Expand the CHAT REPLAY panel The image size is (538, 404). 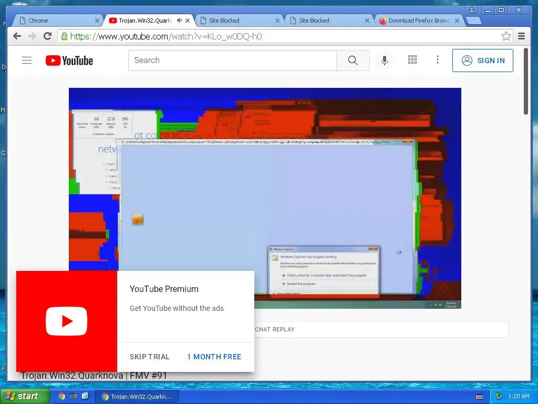click(x=381, y=329)
